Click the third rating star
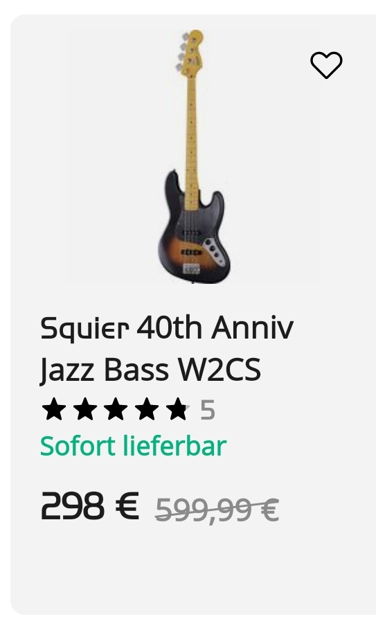 (x=116, y=409)
